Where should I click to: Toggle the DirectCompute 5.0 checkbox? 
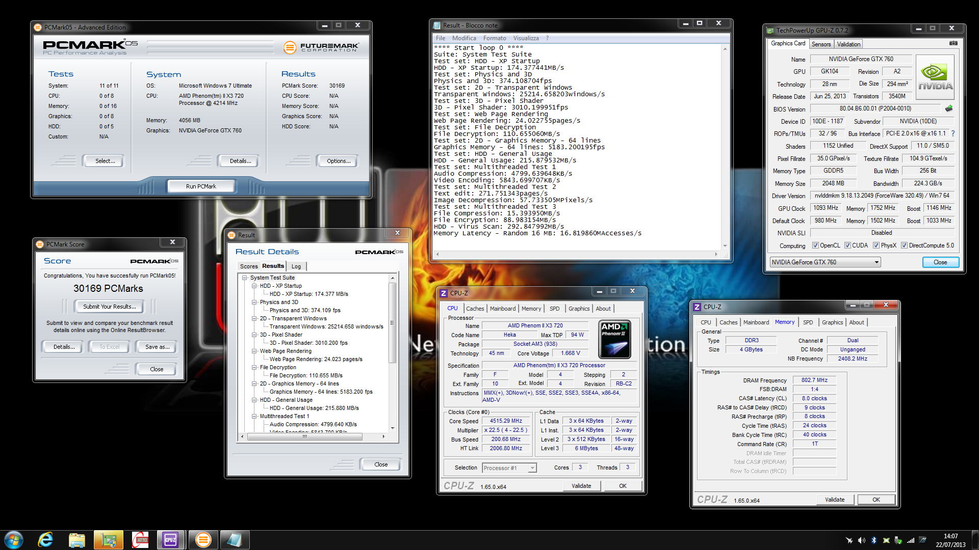click(x=904, y=245)
